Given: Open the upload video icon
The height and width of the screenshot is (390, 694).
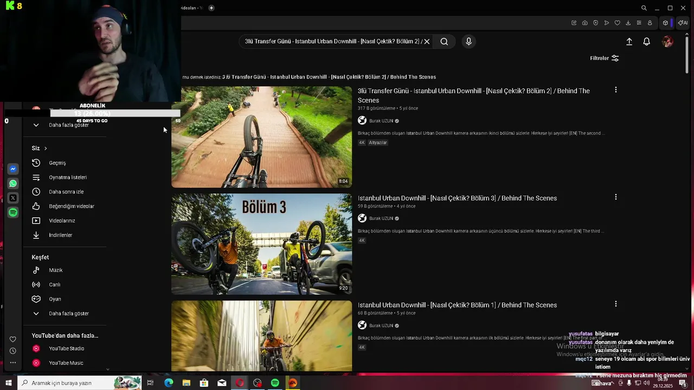Looking at the screenshot, I should [x=629, y=41].
